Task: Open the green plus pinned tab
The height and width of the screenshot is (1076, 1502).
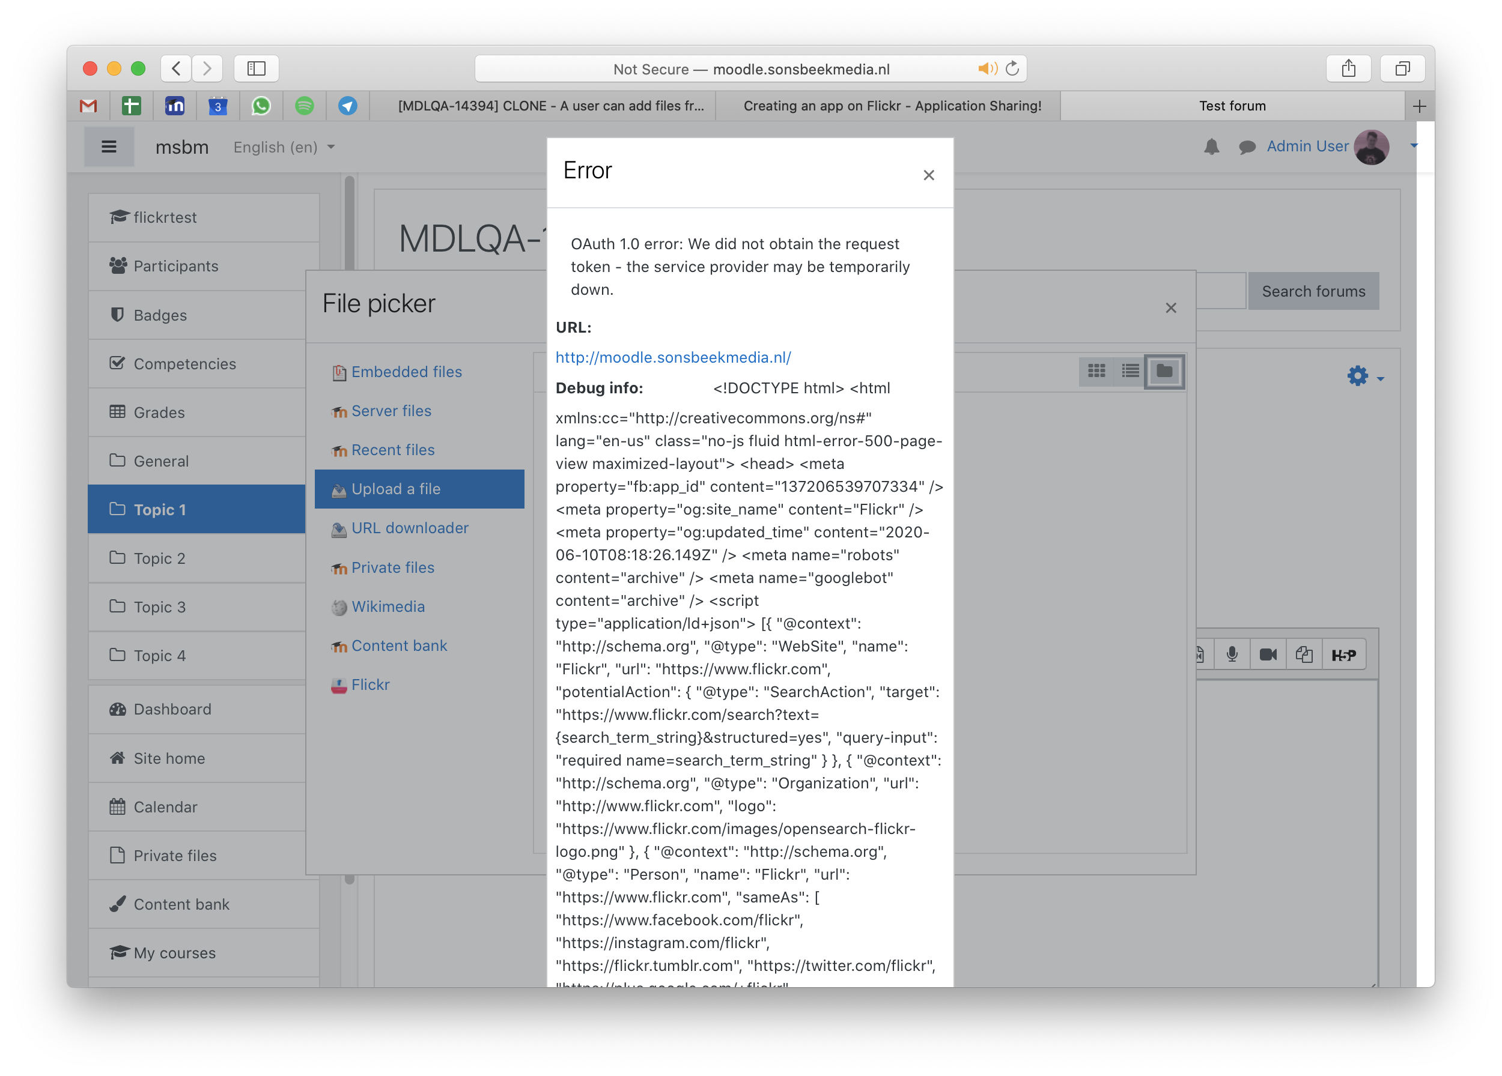Action: (131, 106)
